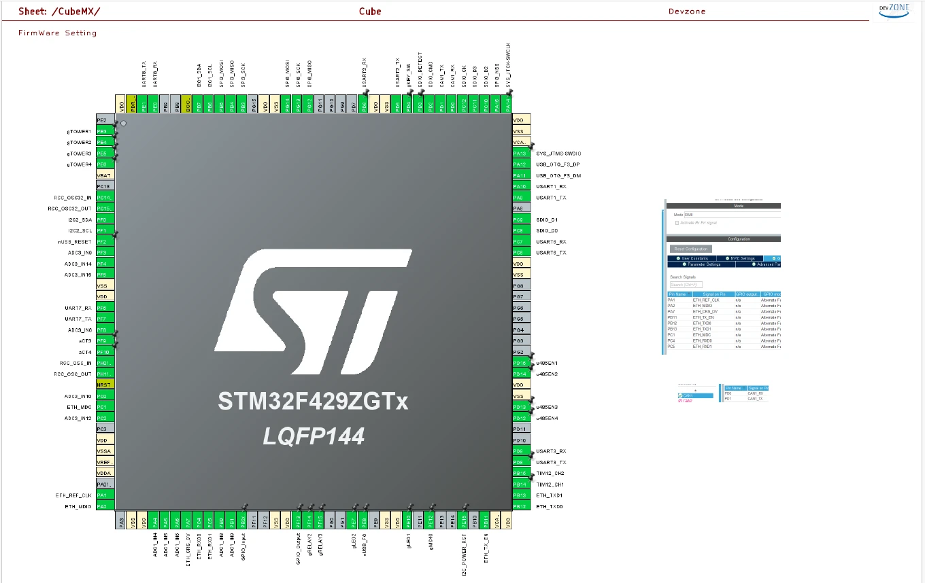Viewport: 925px width, 583px height.
Task: Tick the Activate Rx Err signal checkbox
Action: coord(677,223)
